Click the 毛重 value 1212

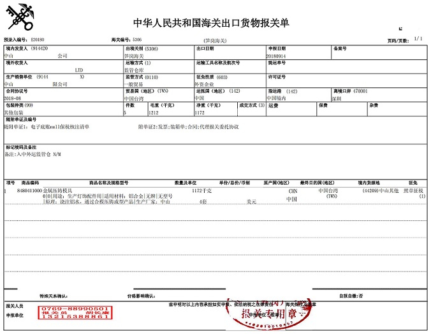(154, 112)
